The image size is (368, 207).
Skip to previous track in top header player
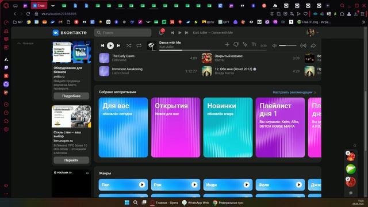pos(172,33)
